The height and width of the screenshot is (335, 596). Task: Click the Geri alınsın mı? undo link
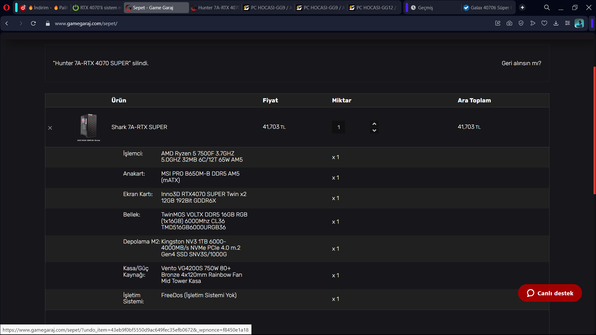pyautogui.click(x=521, y=63)
